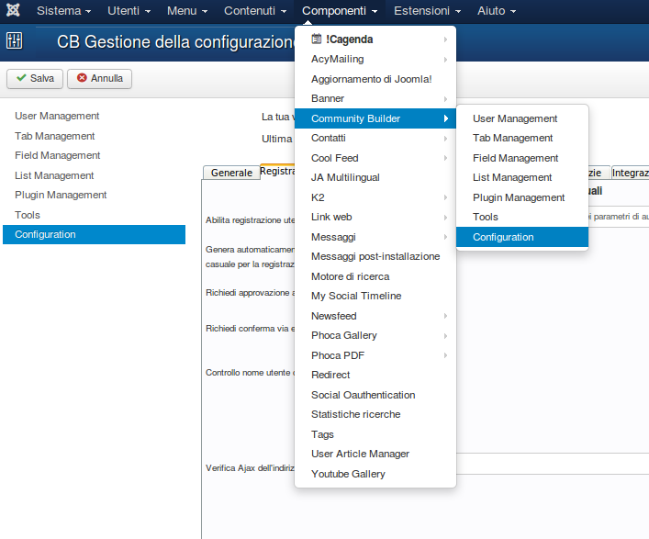The height and width of the screenshot is (539, 649).
Task: Click the CB configuration sliders icon
Action: tap(14, 41)
